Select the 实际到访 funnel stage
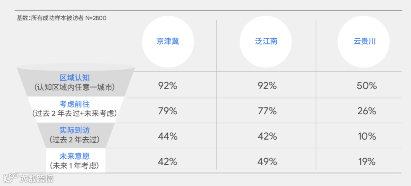The height and width of the screenshot is (186, 411). [75, 135]
